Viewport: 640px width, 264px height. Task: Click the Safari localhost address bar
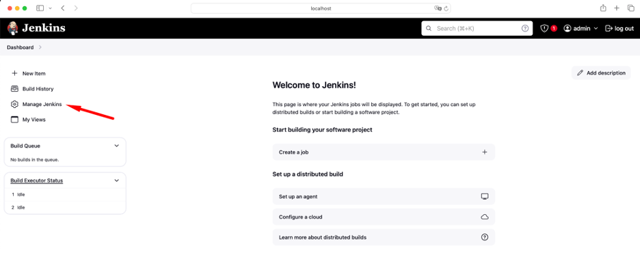click(x=321, y=8)
